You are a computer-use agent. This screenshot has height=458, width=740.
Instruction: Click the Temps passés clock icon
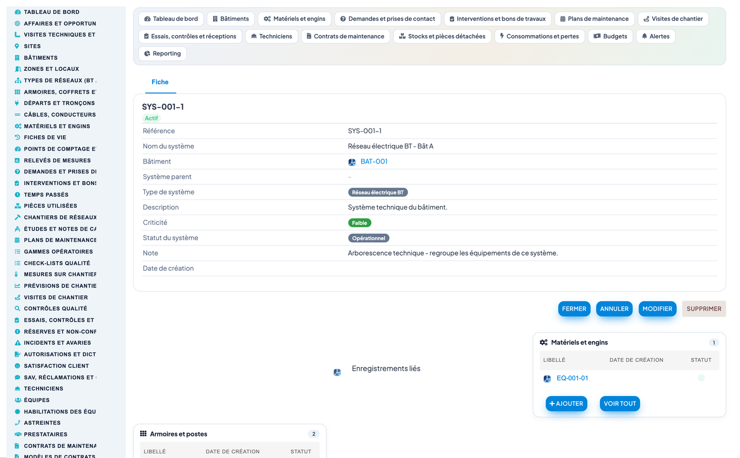pos(17,195)
